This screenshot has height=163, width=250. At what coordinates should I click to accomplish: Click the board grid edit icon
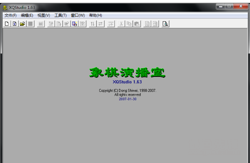coord(111,24)
